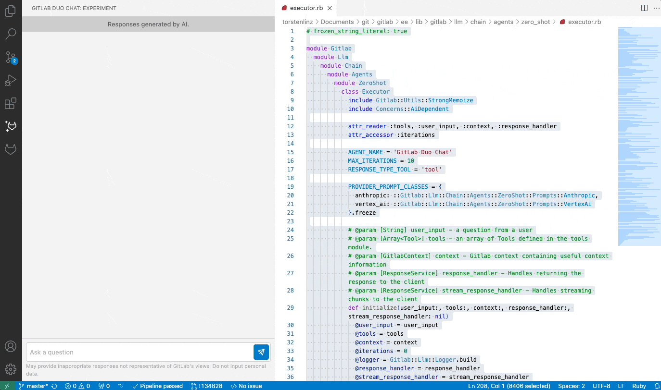
Task: Expand the zero_shot breadcrumb
Action: point(536,22)
